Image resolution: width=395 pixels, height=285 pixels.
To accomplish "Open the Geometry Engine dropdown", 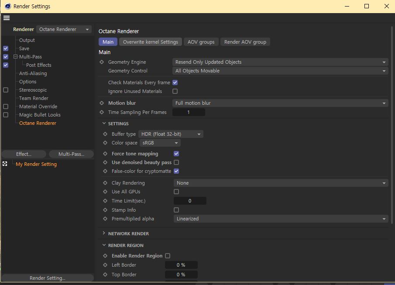I will (280, 62).
